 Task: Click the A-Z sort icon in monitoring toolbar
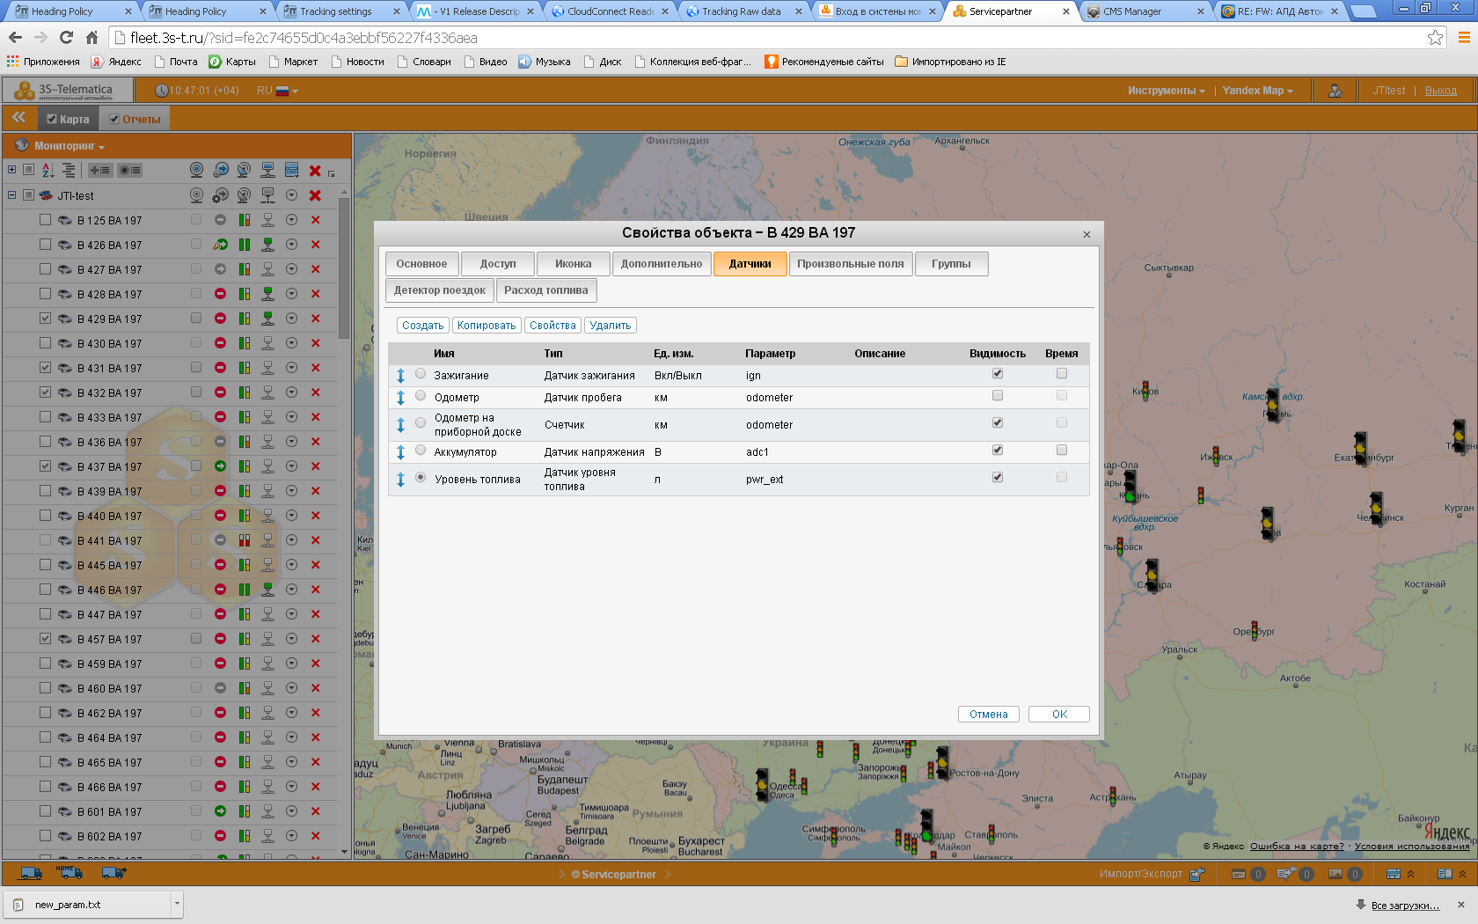coord(48,170)
